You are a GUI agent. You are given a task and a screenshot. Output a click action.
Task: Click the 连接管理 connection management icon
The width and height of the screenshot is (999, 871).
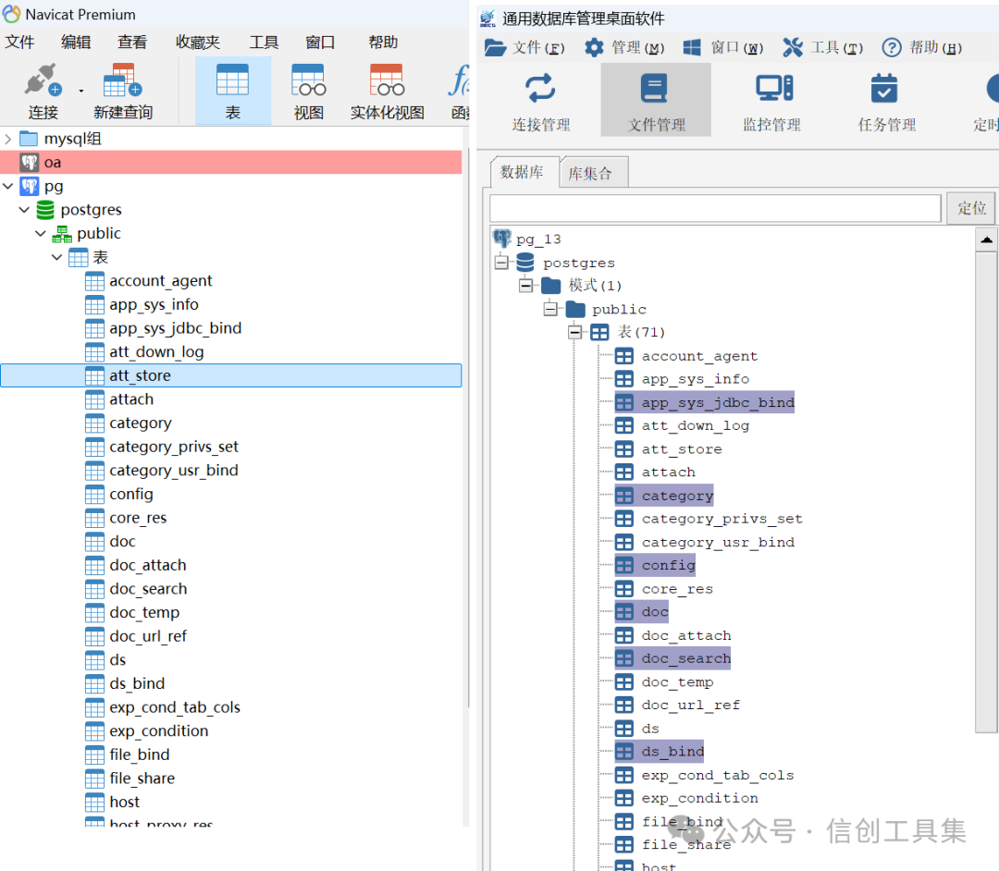point(540,89)
